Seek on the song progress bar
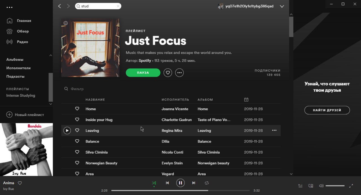This screenshot has height=195, width=361. coord(180,190)
